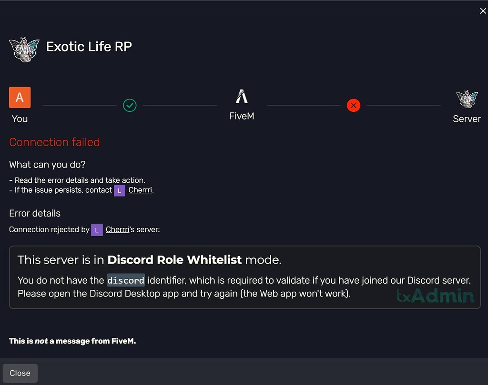Click the 'You' label under the avatar
Image resolution: width=488 pixels, height=385 pixels.
tap(19, 118)
